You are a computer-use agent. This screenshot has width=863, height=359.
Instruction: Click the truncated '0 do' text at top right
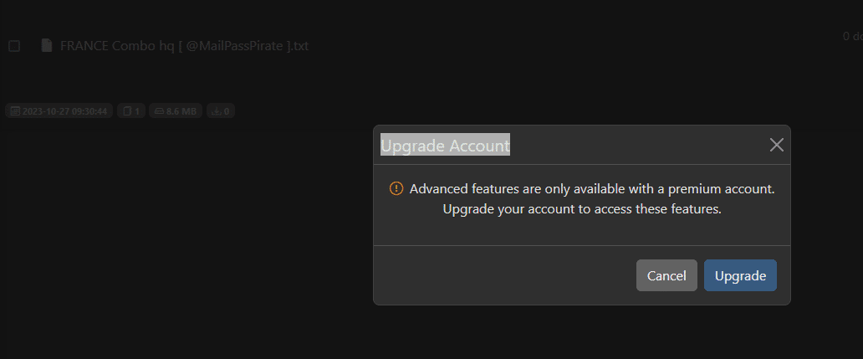tap(852, 36)
